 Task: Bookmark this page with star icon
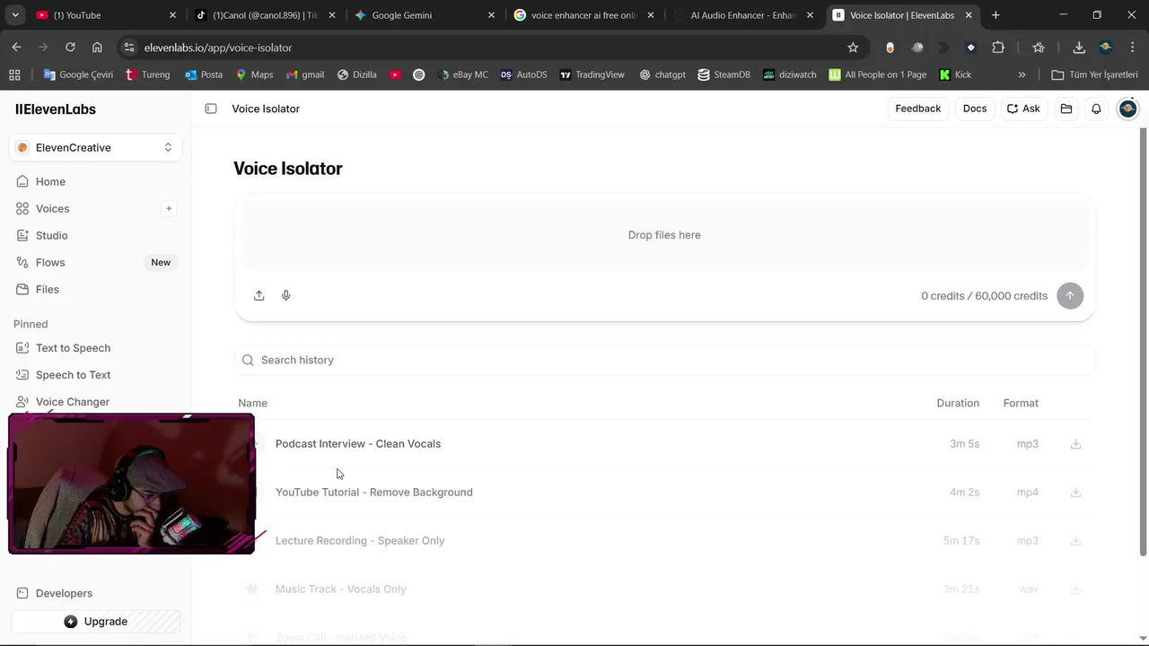[853, 48]
